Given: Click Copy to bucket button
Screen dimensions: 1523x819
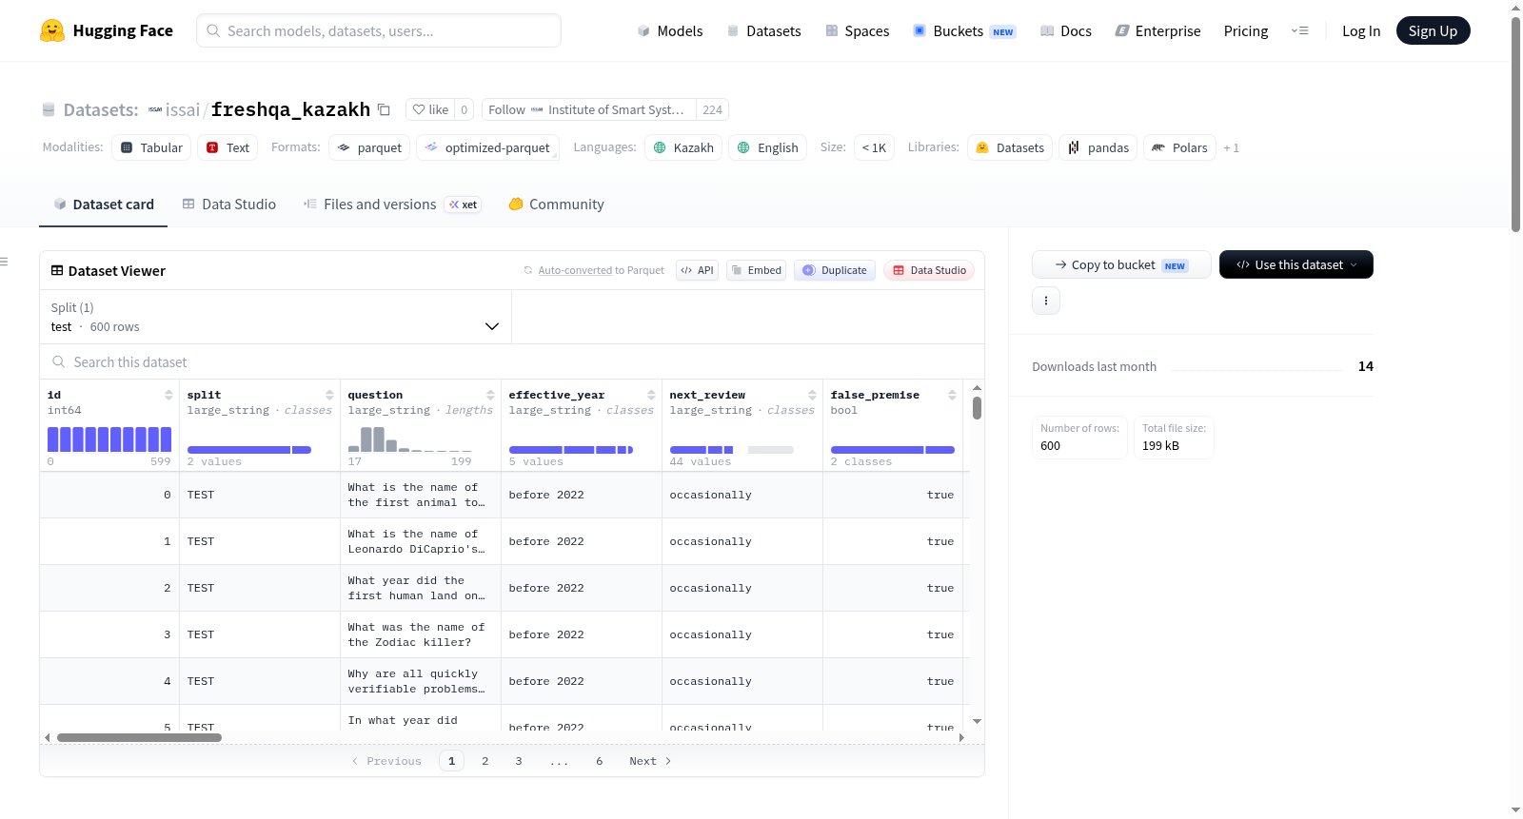Looking at the screenshot, I should point(1121,264).
